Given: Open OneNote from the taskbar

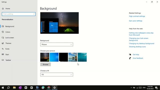Looking at the screenshot, I should pos(20,88).
